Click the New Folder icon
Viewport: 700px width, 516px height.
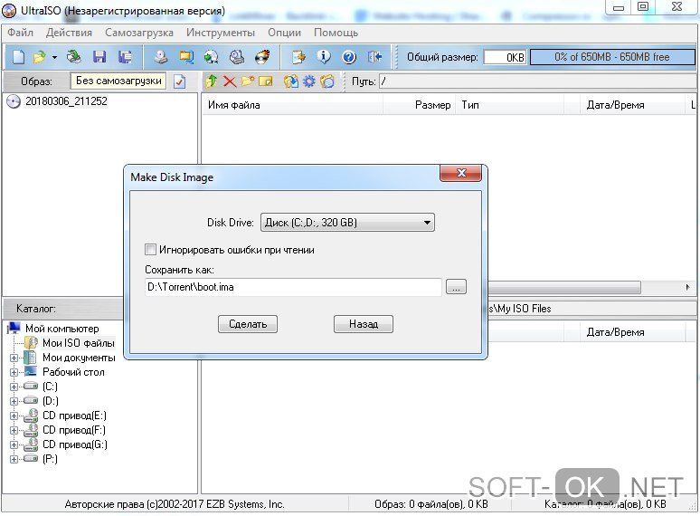coord(248,81)
